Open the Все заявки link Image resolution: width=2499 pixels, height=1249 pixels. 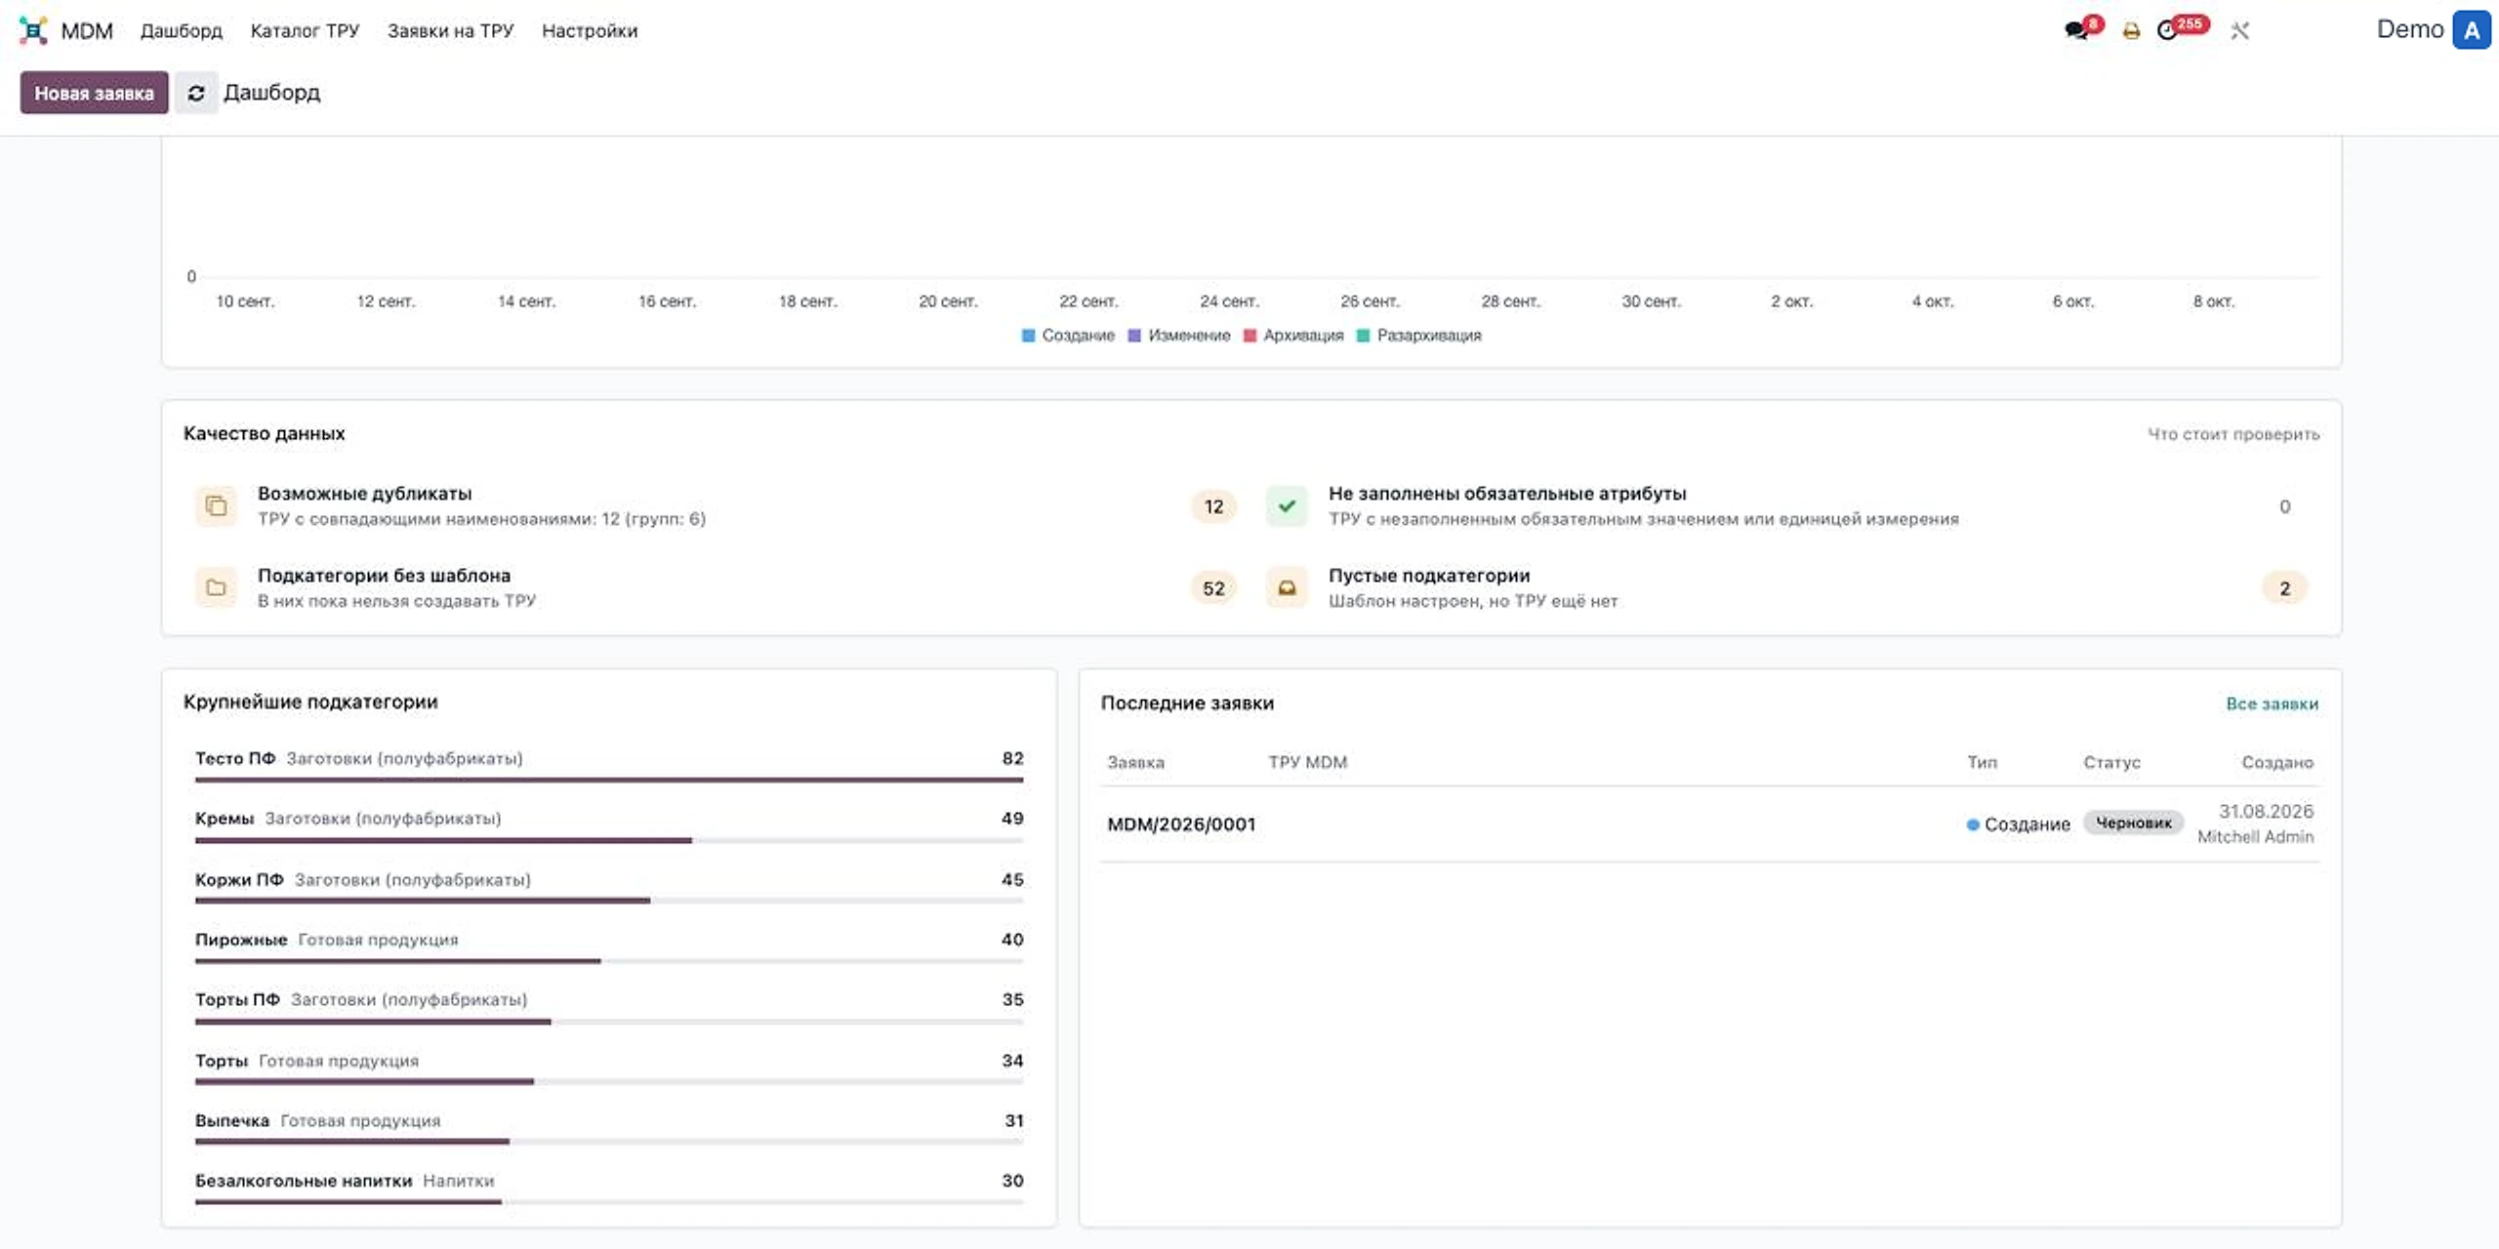pyautogui.click(x=2272, y=704)
